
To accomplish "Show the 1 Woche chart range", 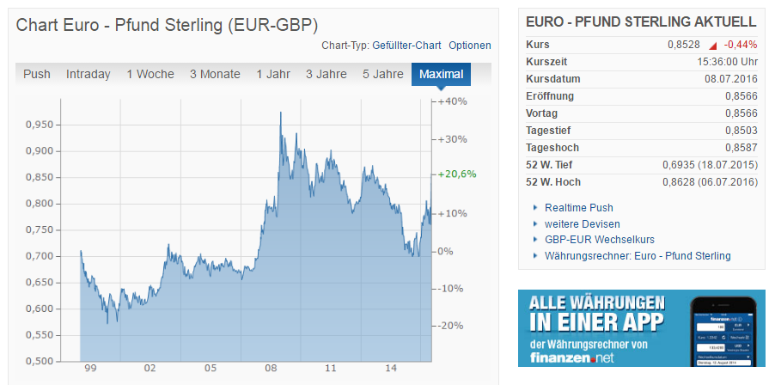I will click(x=150, y=74).
